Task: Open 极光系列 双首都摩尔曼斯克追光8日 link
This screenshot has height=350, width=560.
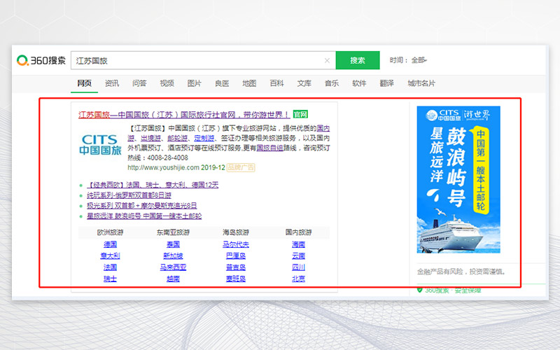Action: point(142,206)
